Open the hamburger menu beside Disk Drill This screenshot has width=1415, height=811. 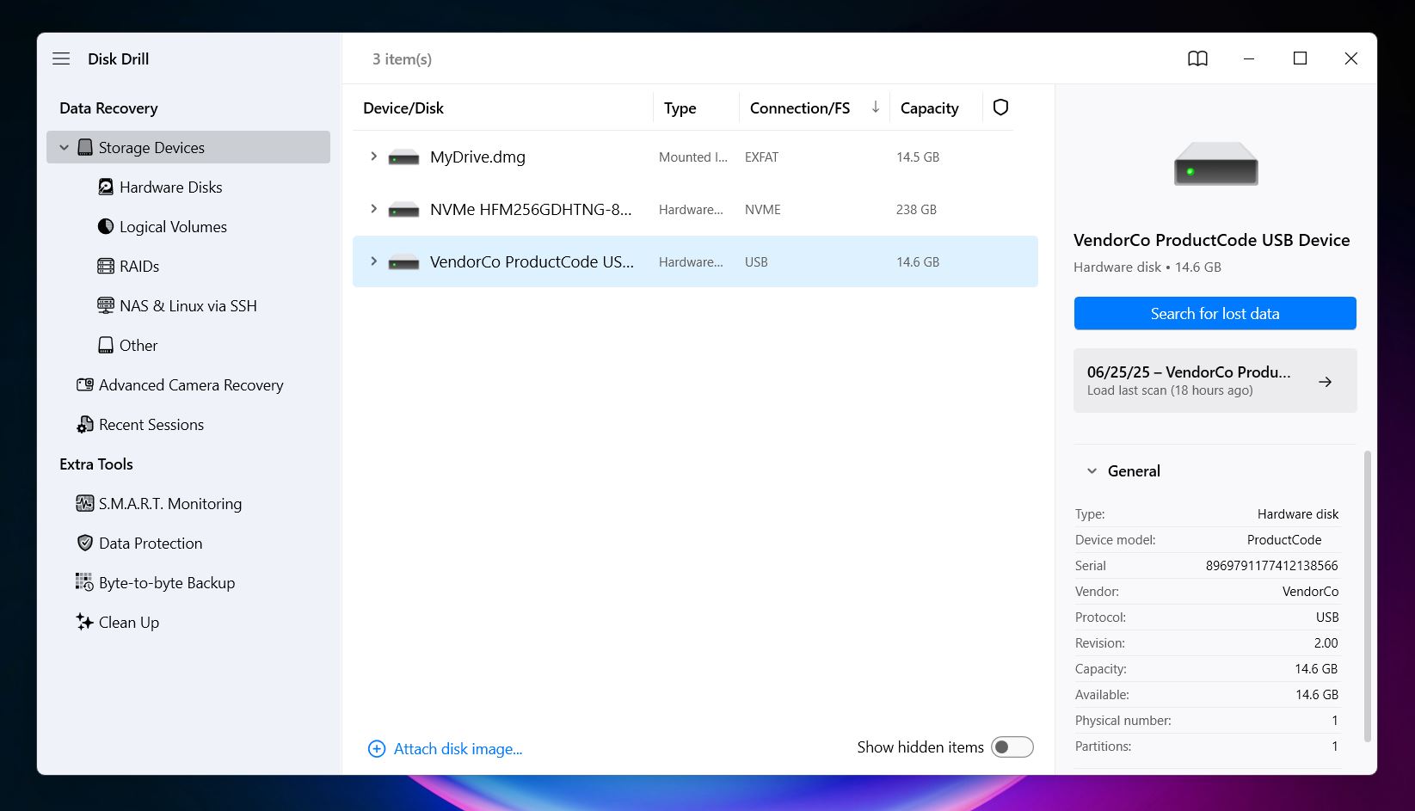click(61, 58)
